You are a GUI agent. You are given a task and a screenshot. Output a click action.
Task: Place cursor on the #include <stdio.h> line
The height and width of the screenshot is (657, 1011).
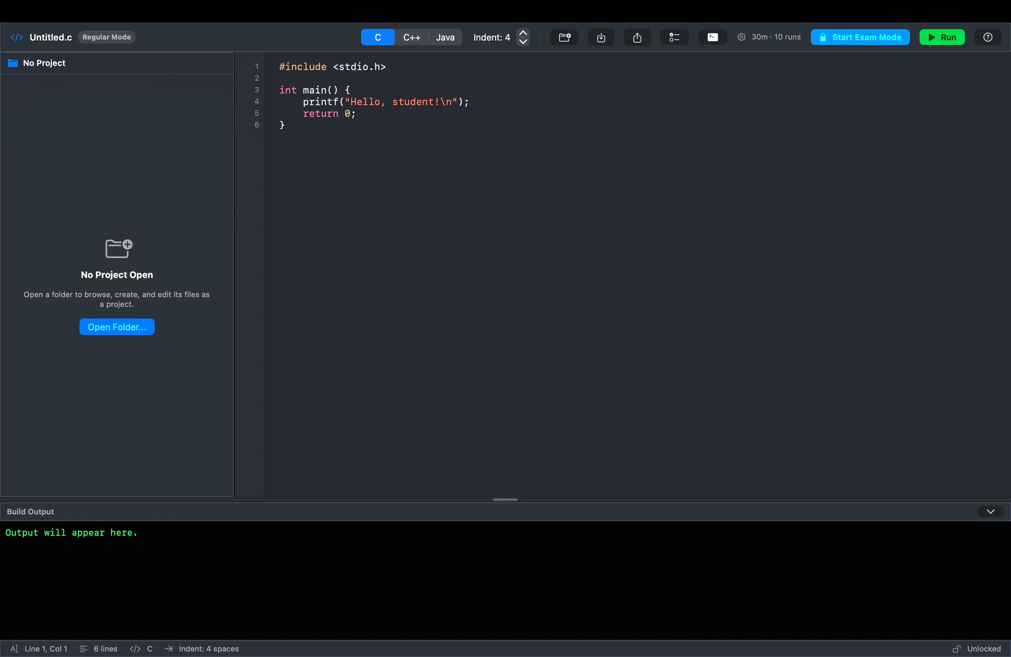pos(333,67)
